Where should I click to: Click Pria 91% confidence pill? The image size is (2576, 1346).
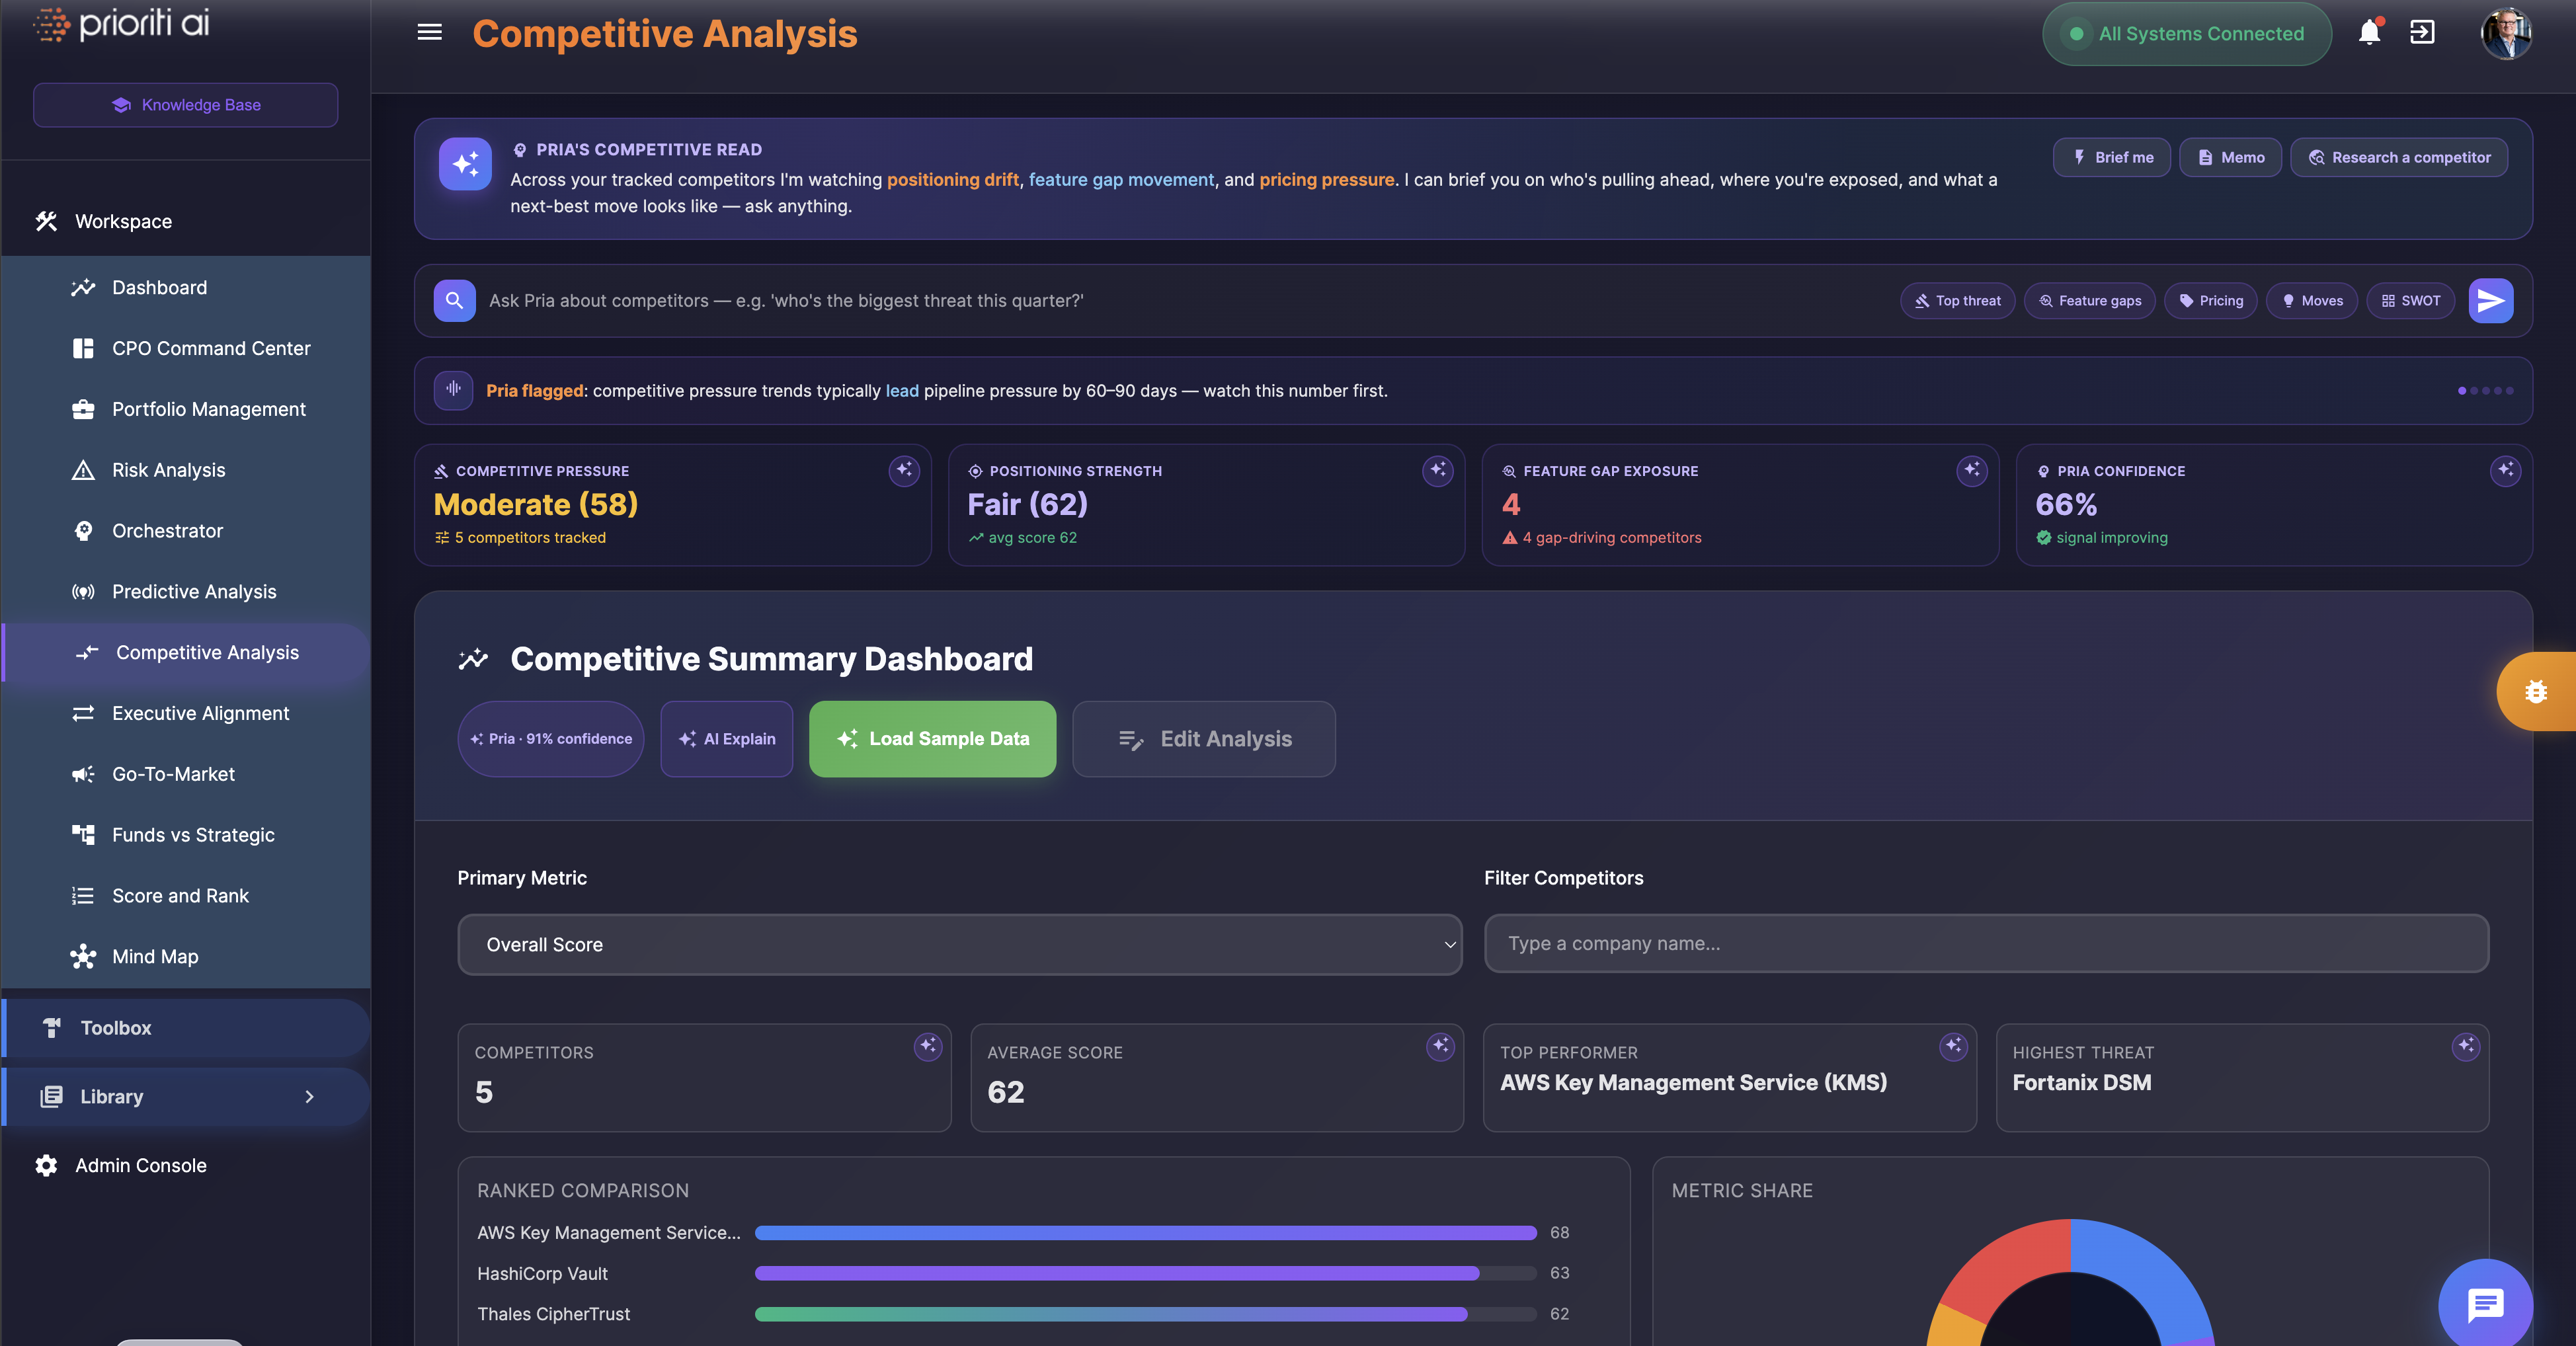pyautogui.click(x=551, y=738)
